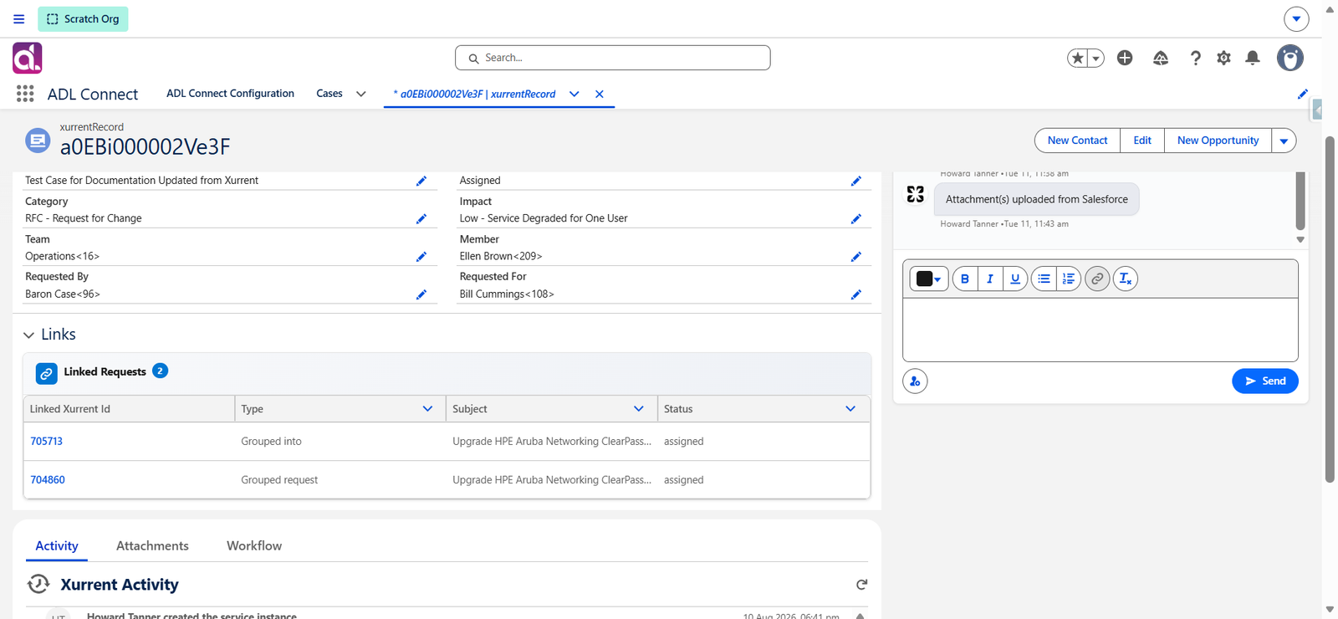Click the global actions plus icon
Screen dimensions: 1338x619
coord(1125,58)
